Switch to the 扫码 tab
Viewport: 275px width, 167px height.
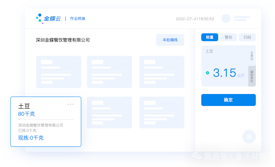(247, 37)
